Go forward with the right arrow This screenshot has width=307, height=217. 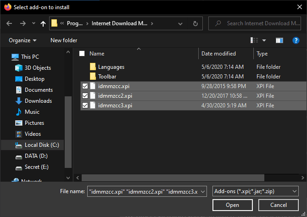pos(23,24)
